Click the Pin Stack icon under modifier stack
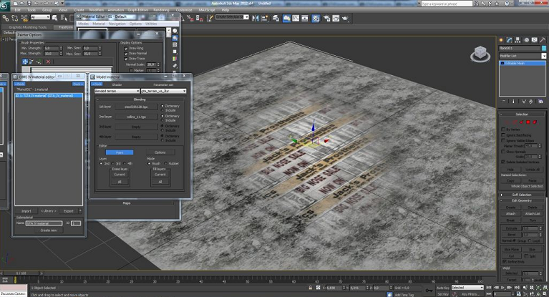The height and width of the screenshot is (297, 549). pyautogui.click(x=504, y=102)
